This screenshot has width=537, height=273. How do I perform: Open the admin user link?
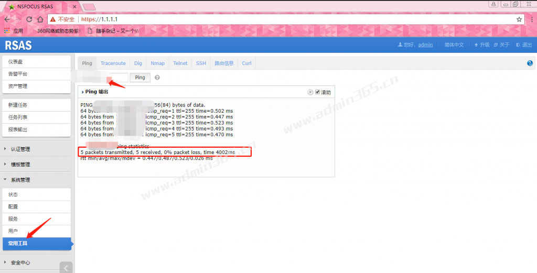point(425,45)
